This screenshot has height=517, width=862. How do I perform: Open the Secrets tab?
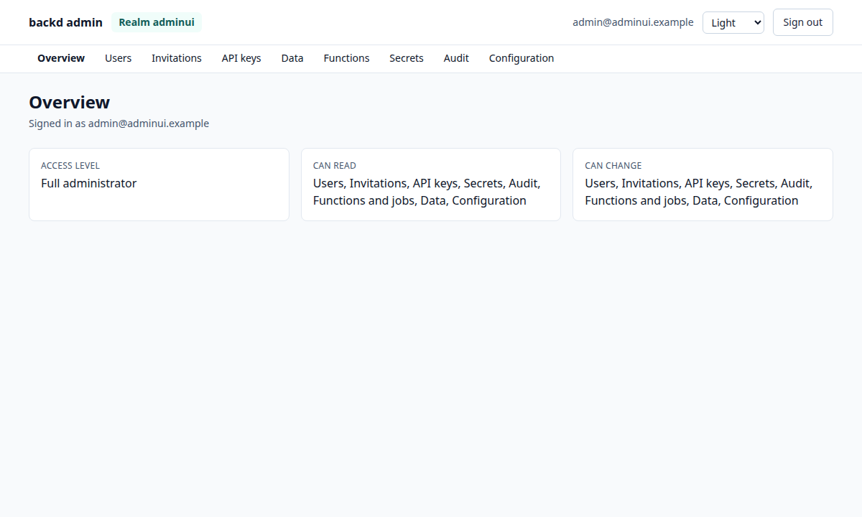[x=407, y=58]
